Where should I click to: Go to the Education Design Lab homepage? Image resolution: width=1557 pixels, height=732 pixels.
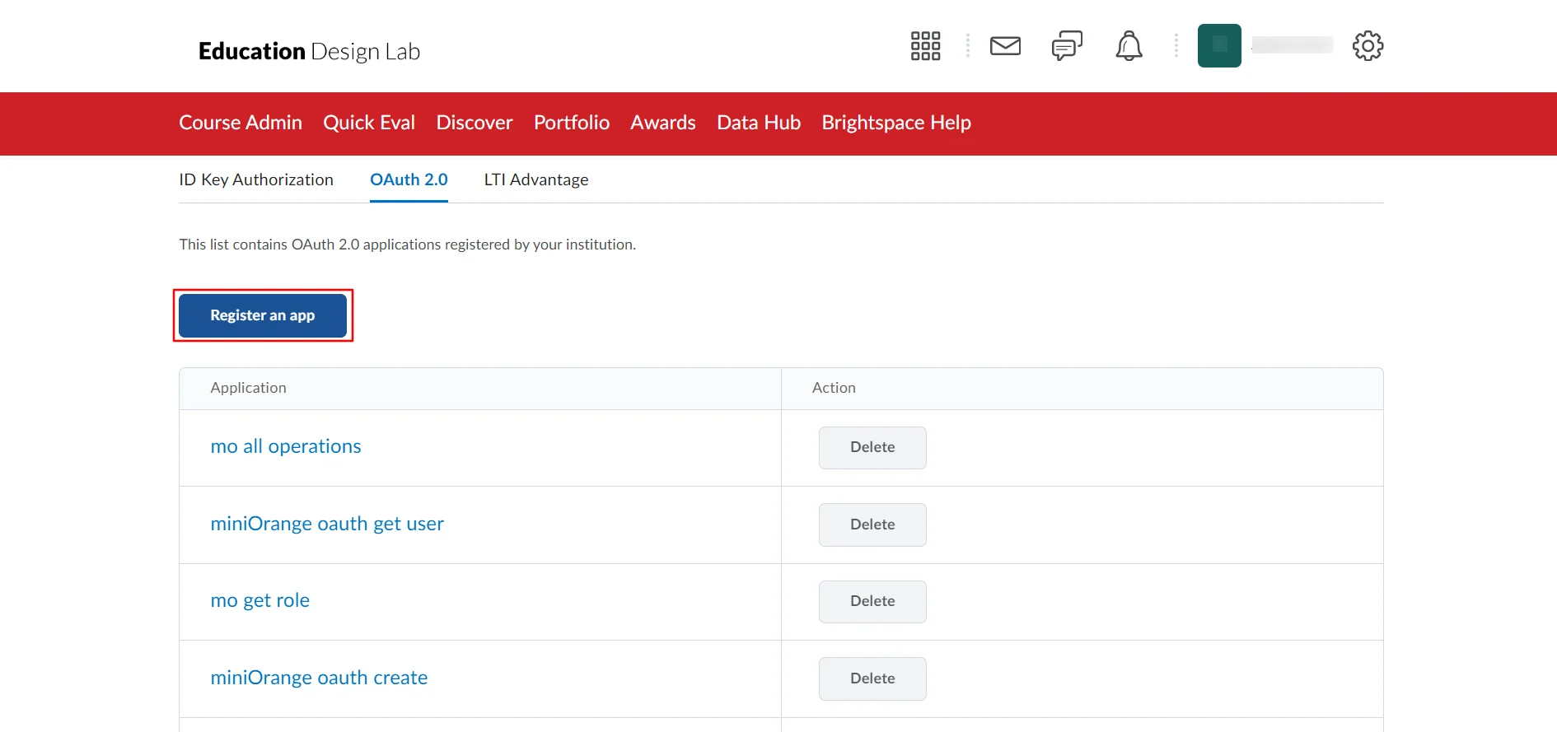click(x=309, y=51)
